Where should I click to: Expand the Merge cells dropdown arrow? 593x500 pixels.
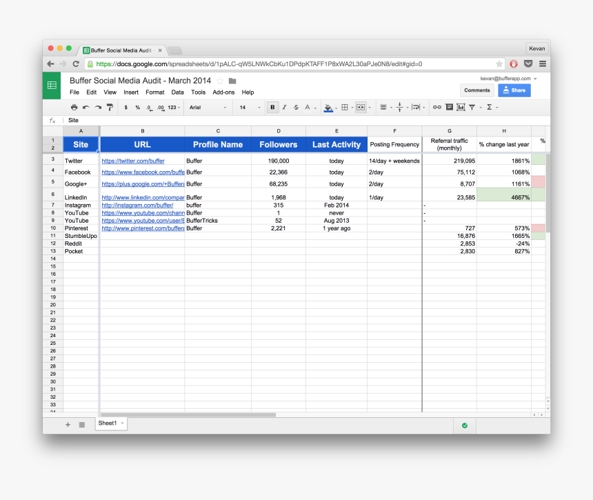click(370, 108)
